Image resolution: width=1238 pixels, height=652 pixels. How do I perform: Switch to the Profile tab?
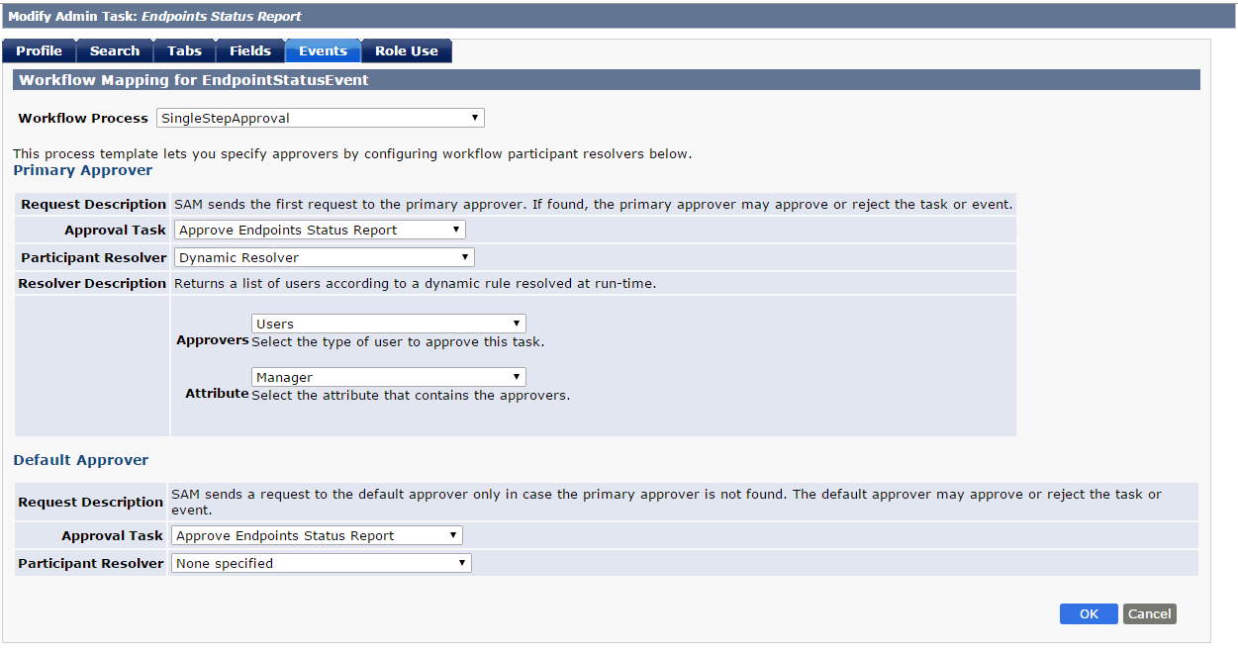39,51
